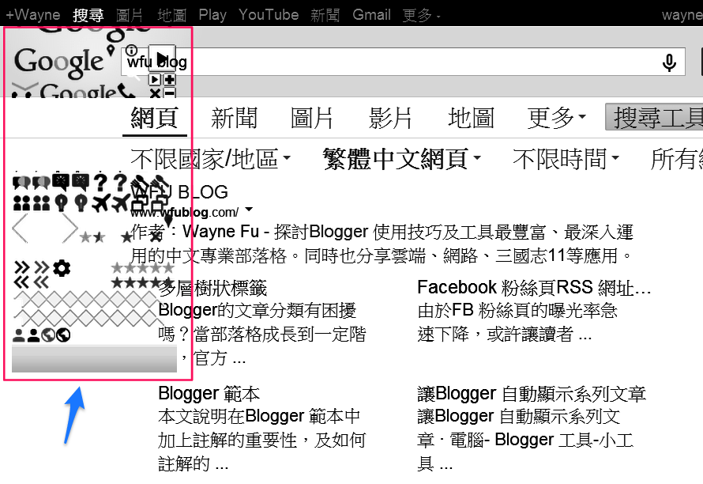
Task: Open the 多層樹狀標籤 sitelink
Action: (212, 288)
